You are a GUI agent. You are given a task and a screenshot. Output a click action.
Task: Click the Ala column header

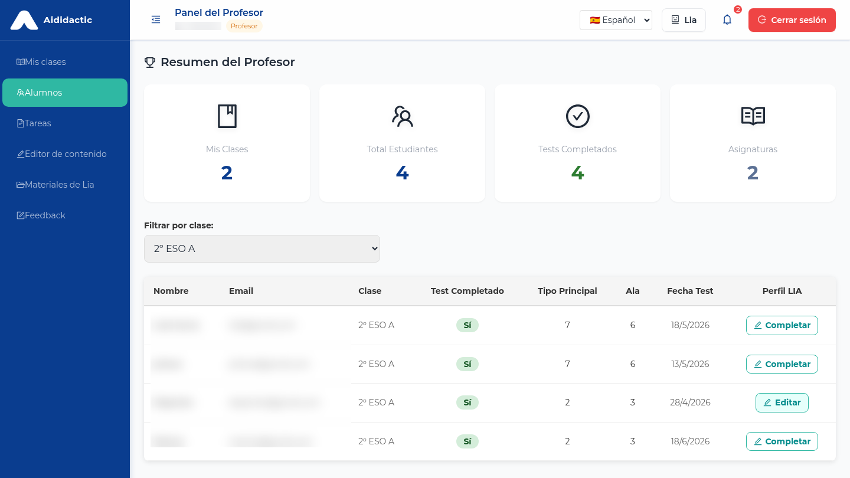[x=633, y=291]
